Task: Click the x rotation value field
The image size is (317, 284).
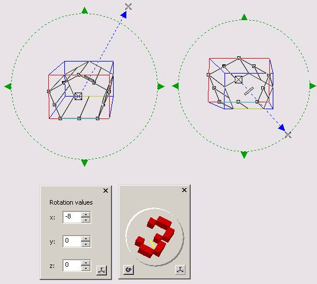Action: tap(72, 217)
